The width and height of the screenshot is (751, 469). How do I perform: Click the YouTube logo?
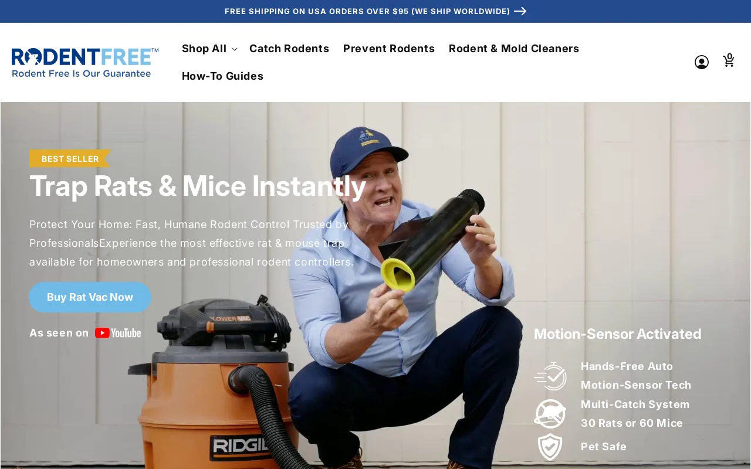(118, 333)
